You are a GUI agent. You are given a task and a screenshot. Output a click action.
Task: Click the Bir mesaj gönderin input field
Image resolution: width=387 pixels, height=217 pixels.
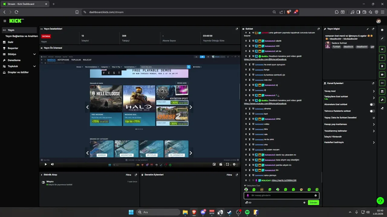[281, 196]
